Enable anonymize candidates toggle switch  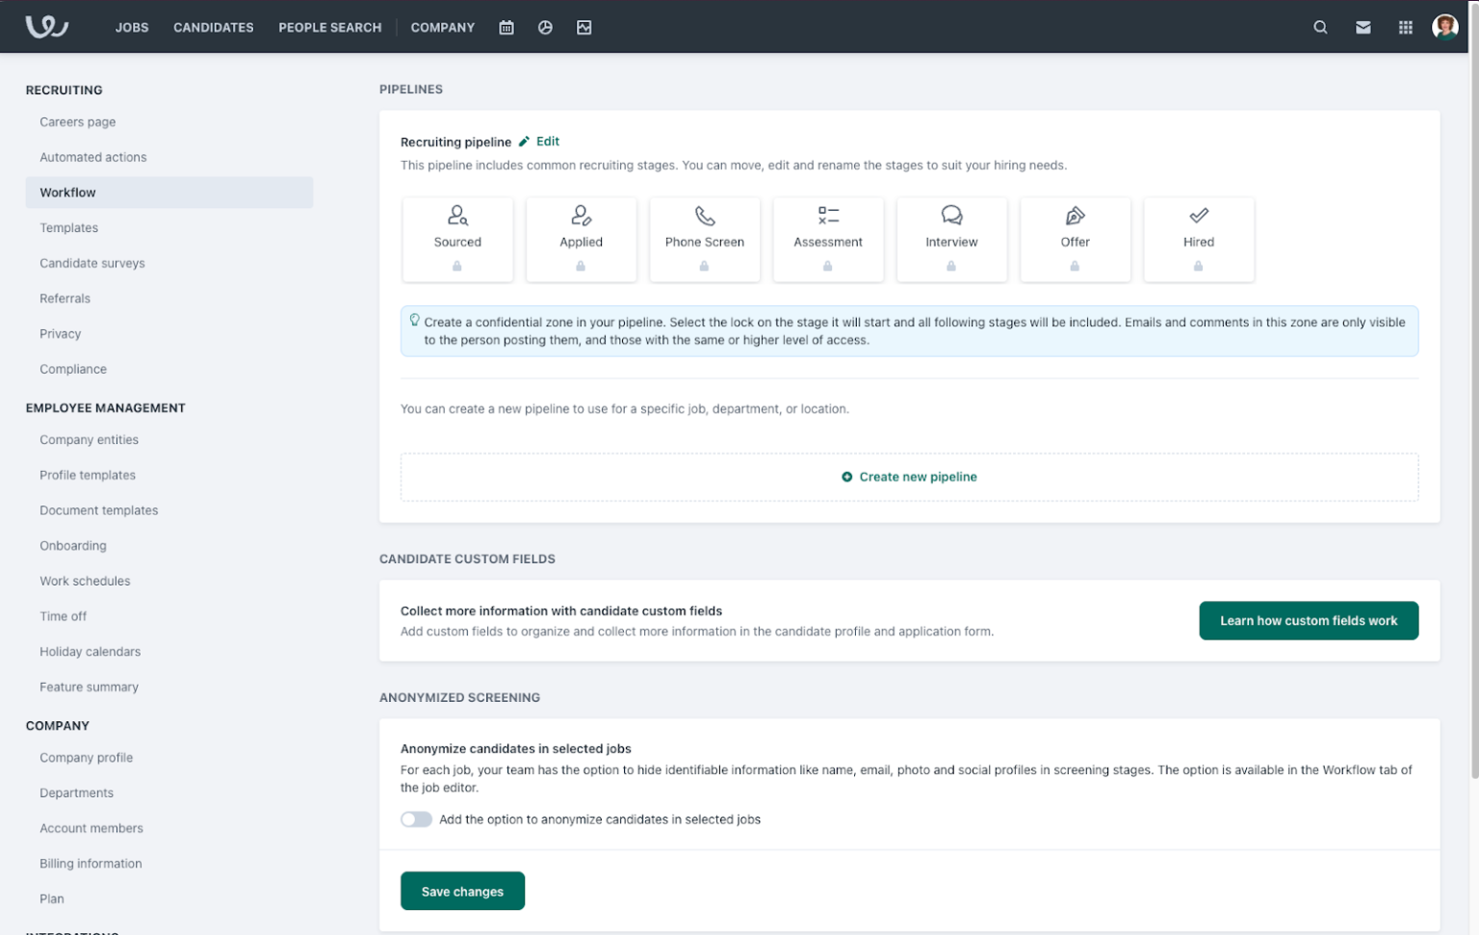416,819
